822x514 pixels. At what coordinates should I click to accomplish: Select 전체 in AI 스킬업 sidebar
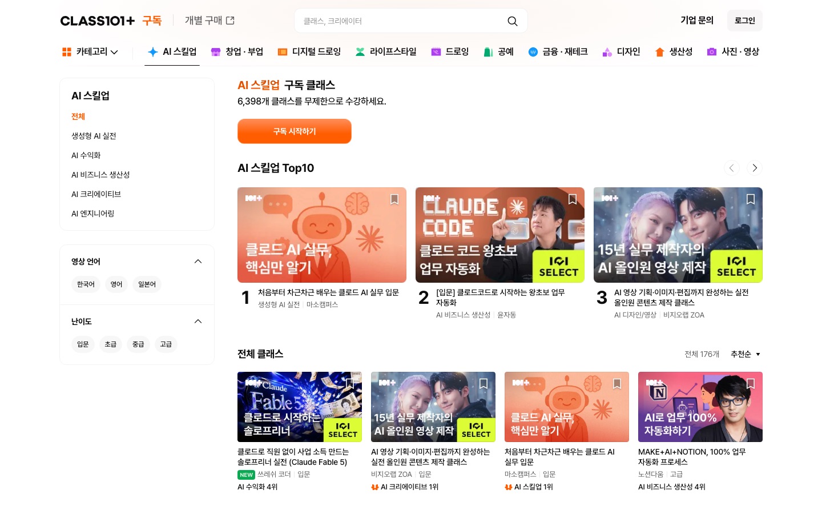(x=78, y=117)
